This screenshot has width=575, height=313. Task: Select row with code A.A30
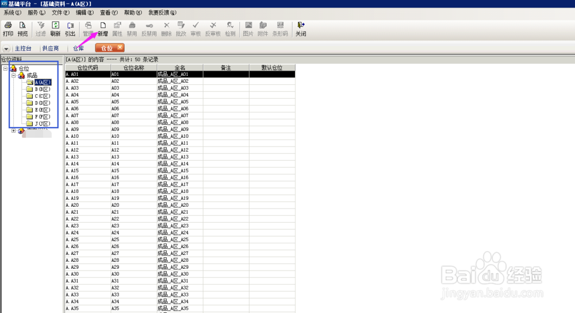pos(180,274)
